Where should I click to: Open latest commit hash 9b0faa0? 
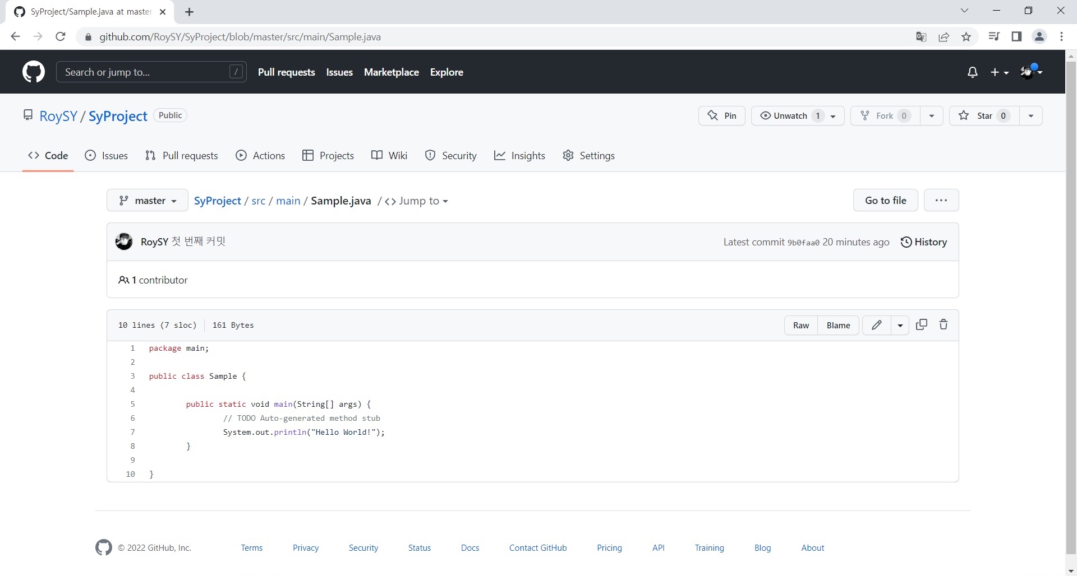[803, 243]
